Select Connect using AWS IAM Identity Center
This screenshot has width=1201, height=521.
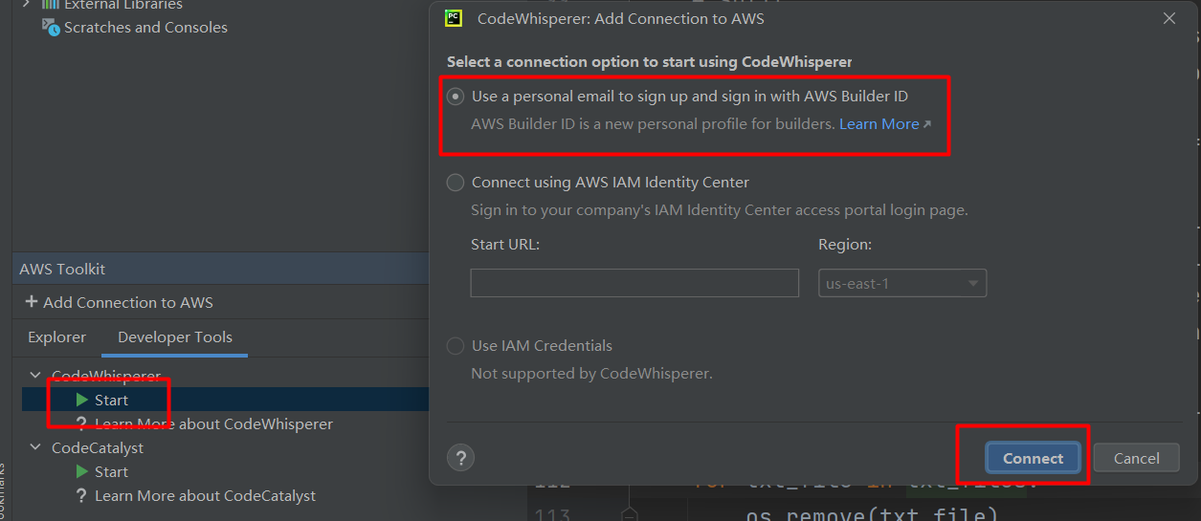pos(456,183)
